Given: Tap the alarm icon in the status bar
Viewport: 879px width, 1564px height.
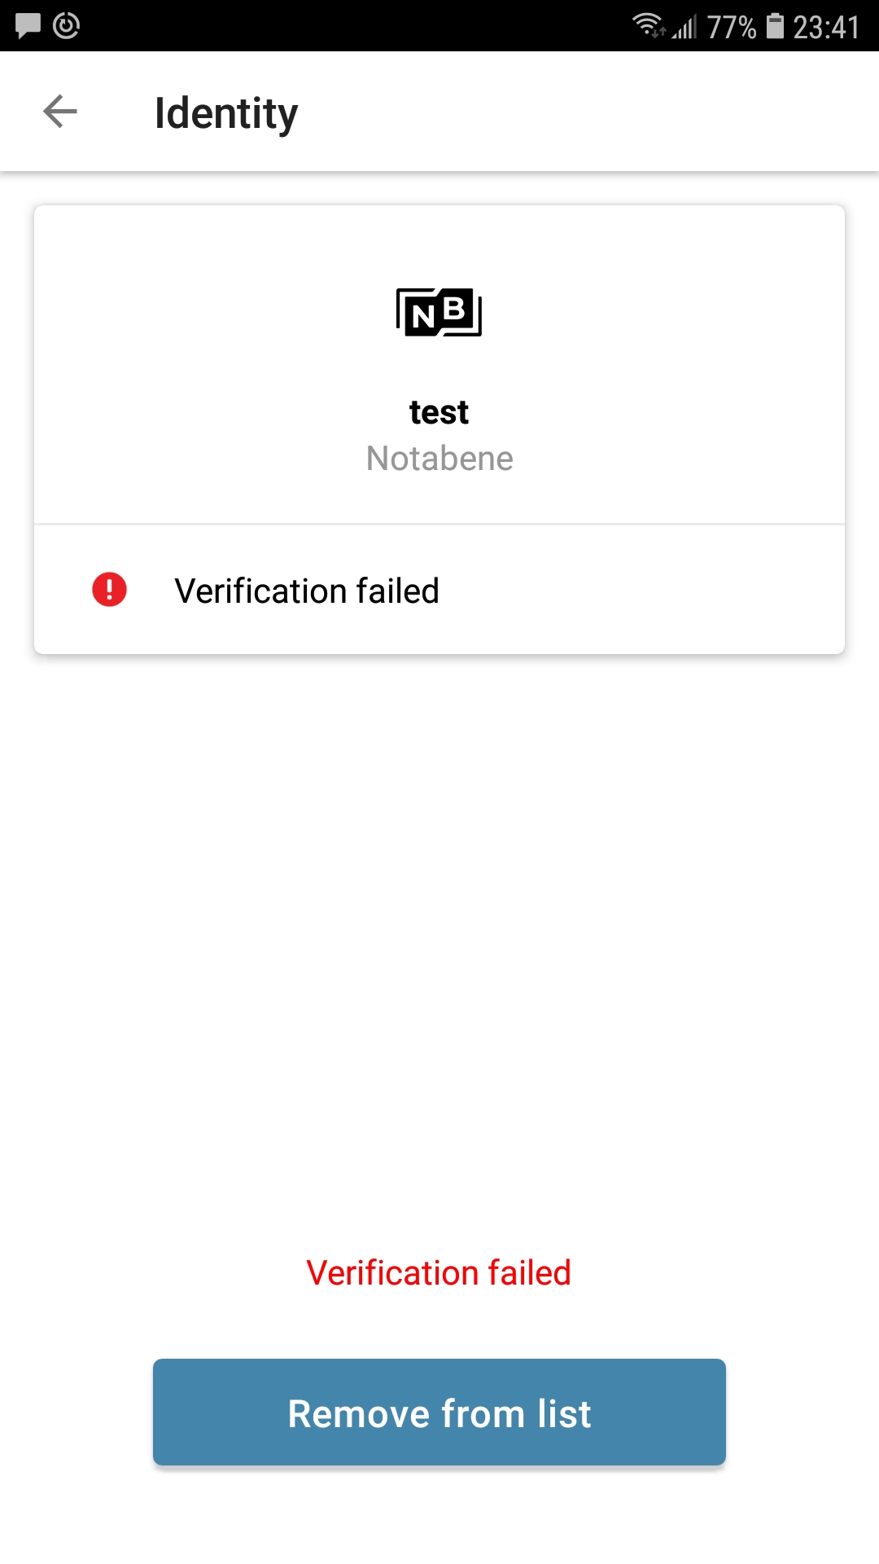Looking at the screenshot, I should tap(65, 24).
